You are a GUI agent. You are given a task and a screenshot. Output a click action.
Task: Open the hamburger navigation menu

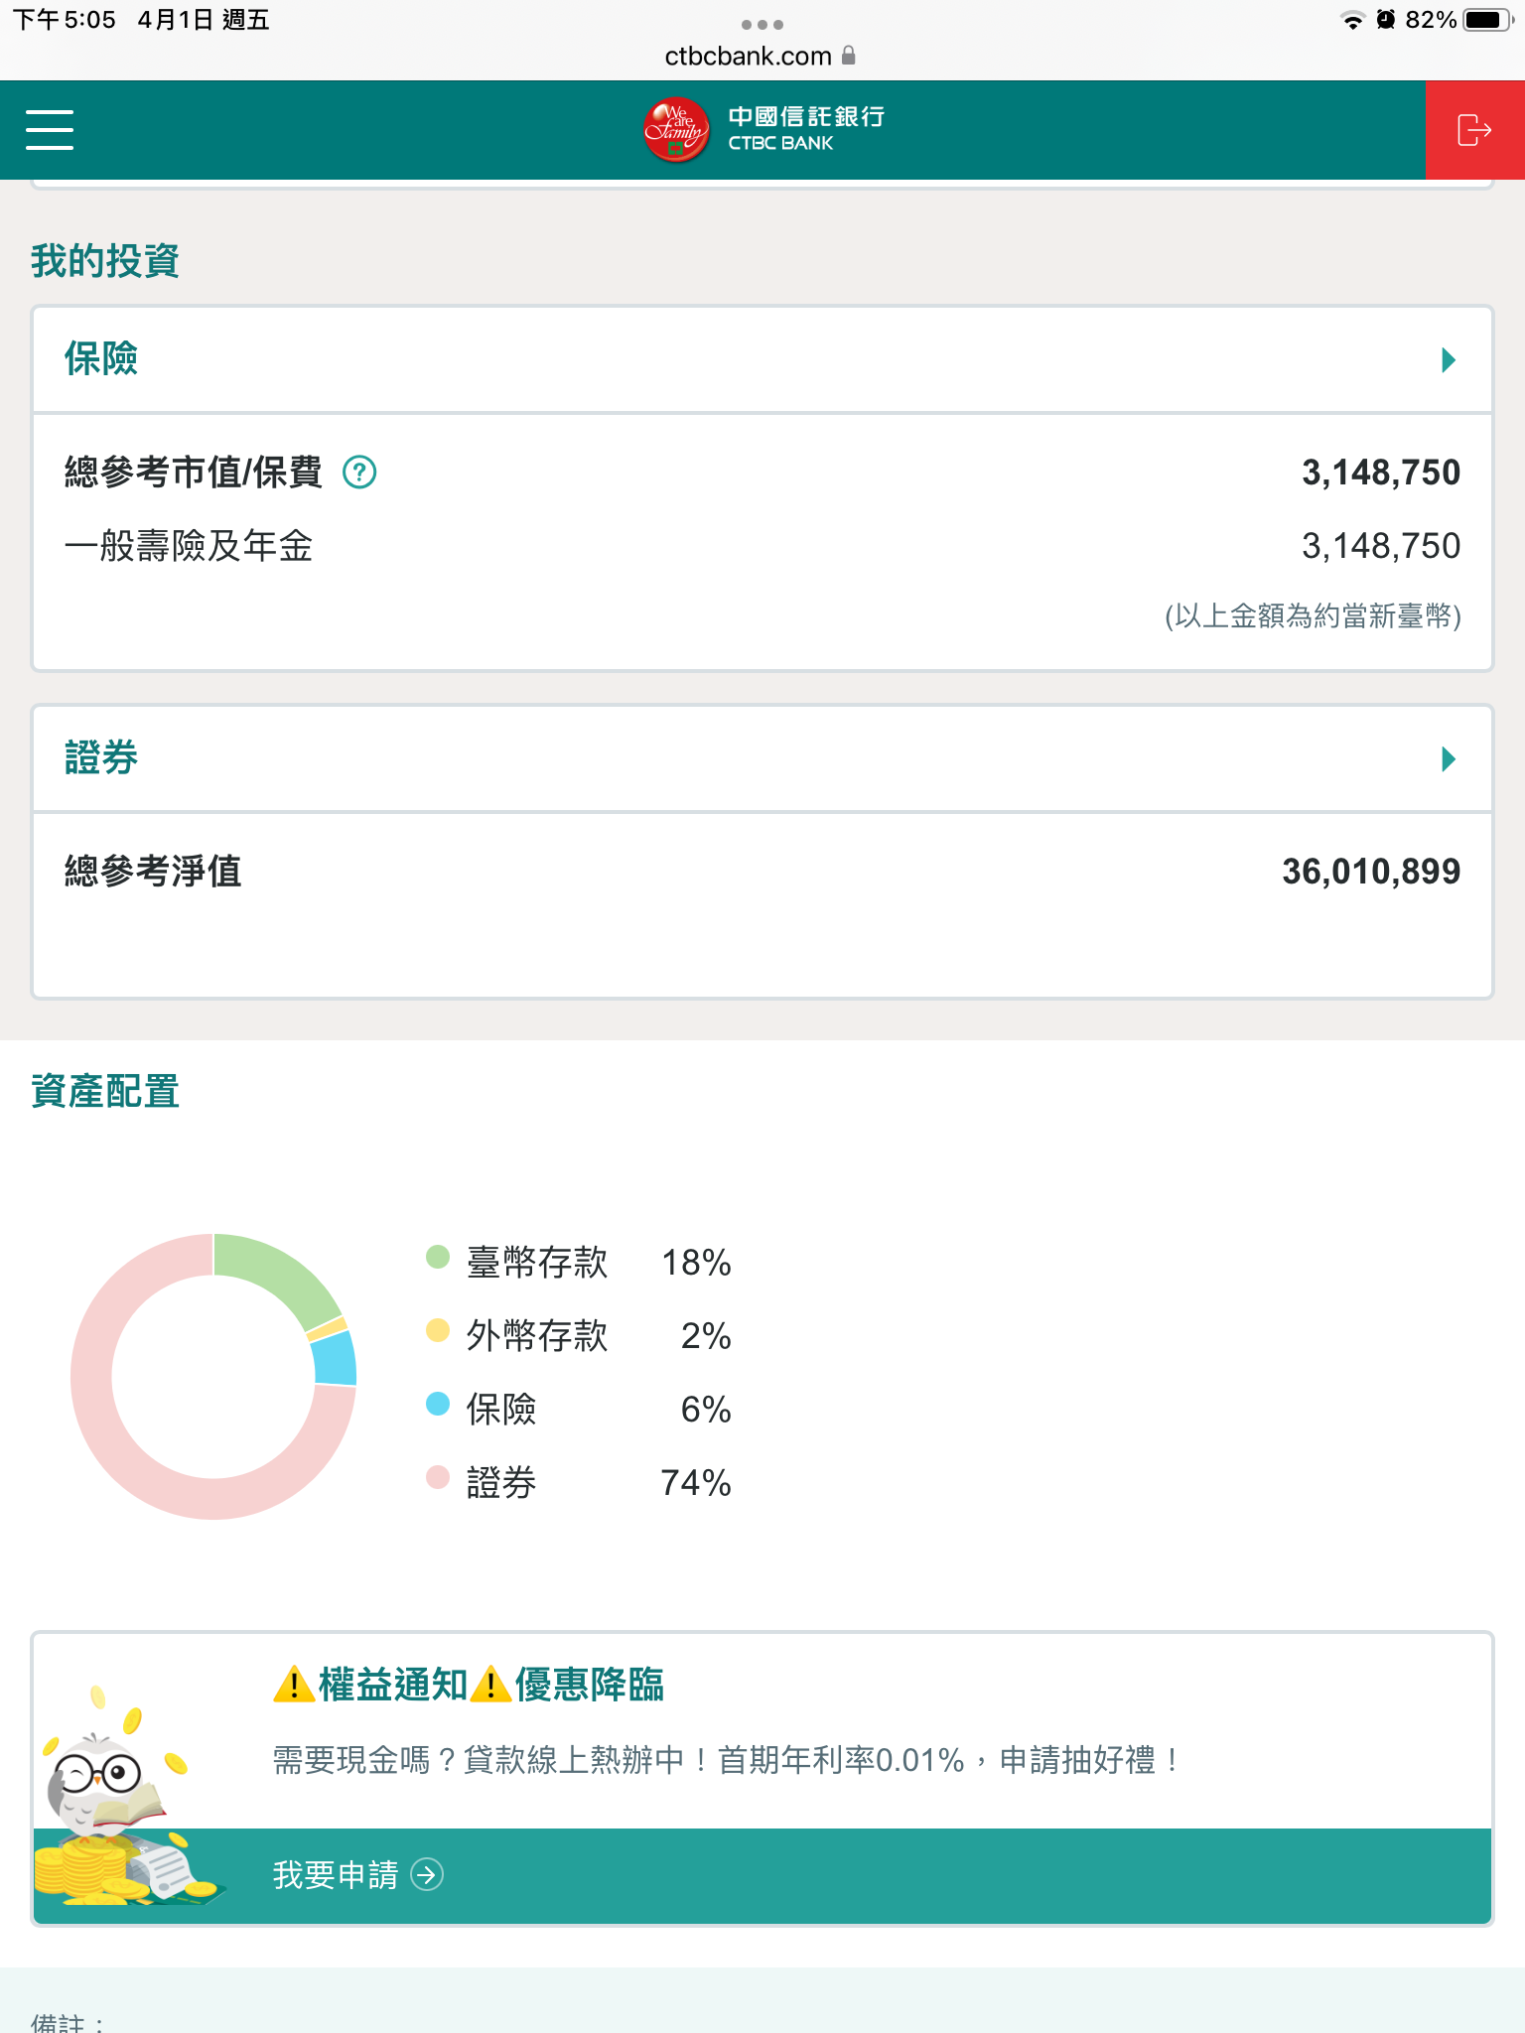coord(50,130)
